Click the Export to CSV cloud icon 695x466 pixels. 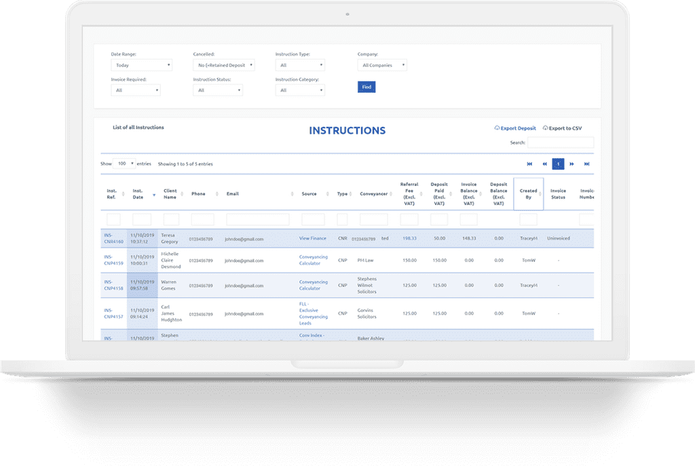click(546, 128)
